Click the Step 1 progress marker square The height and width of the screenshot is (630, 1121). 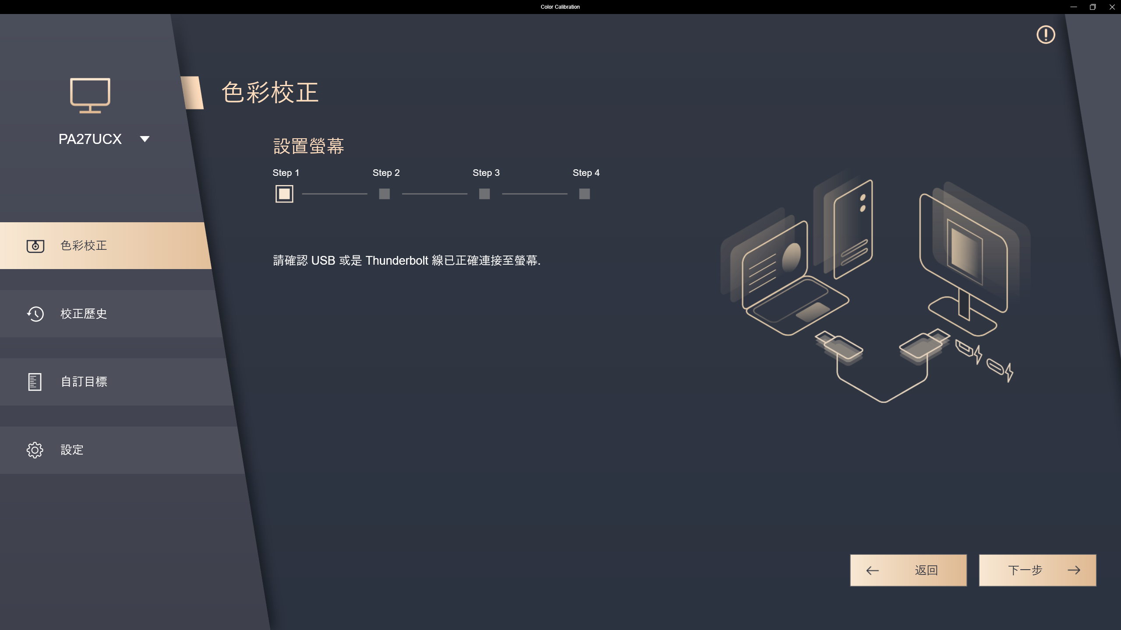(284, 194)
